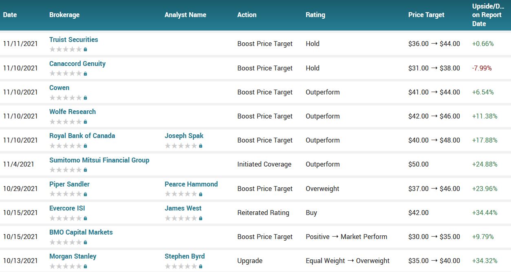
Task: Select the +34.44% upside value
Action: point(485,213)
